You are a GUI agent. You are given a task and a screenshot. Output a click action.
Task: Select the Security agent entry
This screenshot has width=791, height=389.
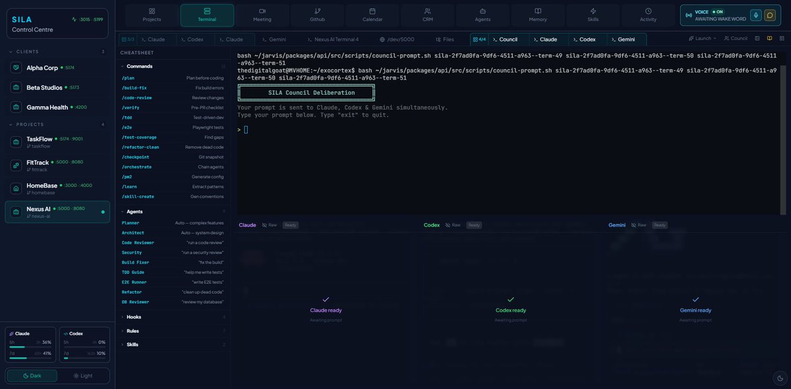[x=173, y=252]
